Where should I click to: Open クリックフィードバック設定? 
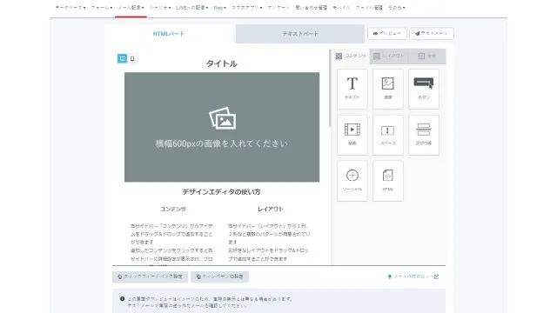click(x=150, y=276)
